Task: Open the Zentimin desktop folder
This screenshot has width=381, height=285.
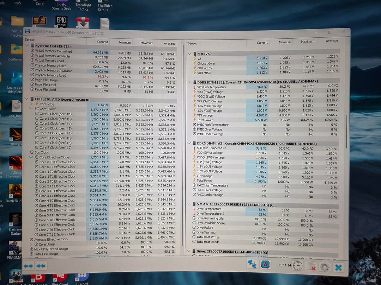Action: (16, 52)
